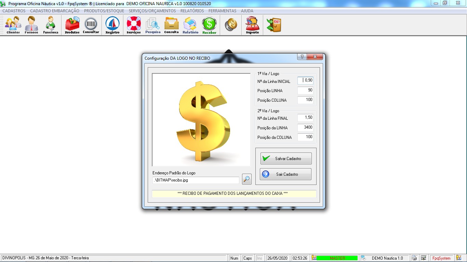Click the MASTER user status indicator

[337, 258]
